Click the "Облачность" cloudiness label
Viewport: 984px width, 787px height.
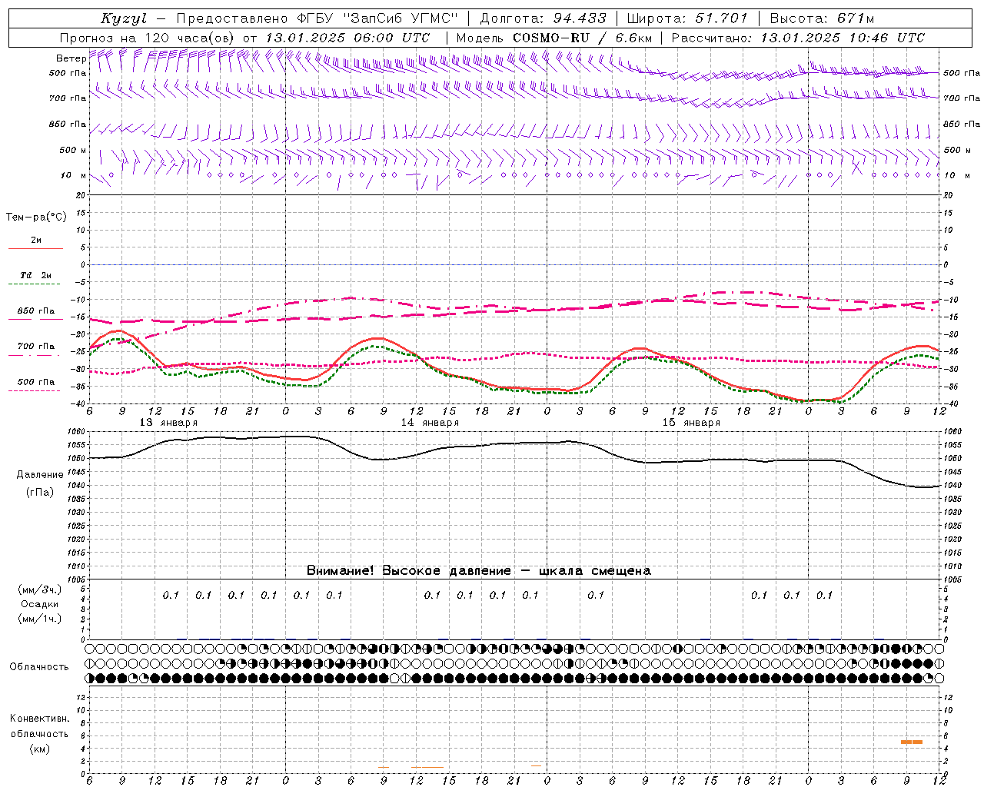coord(39,667)
